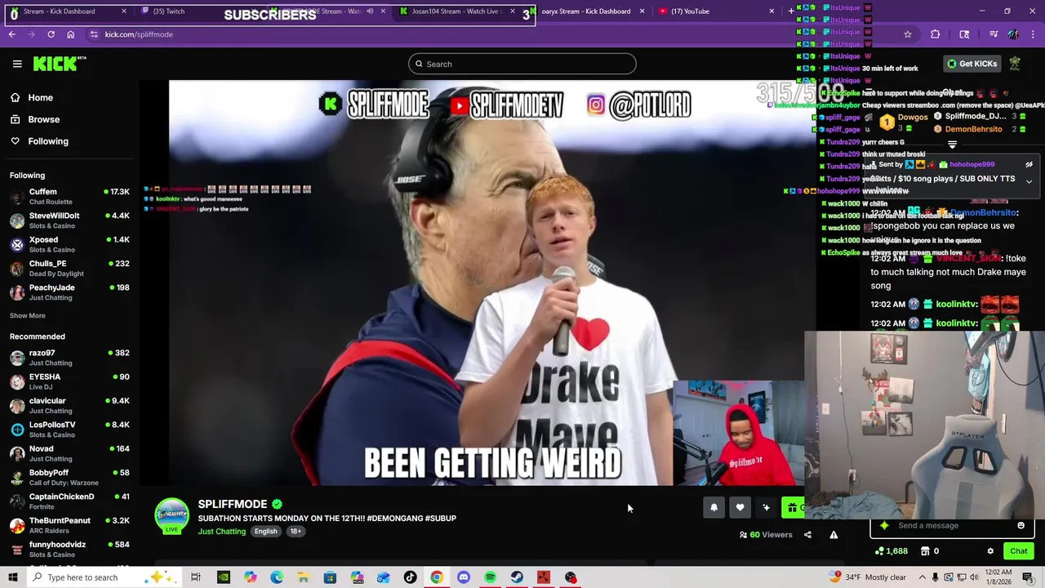Click the address bar URL kick.com/spliffmode

tap(139, 34)
